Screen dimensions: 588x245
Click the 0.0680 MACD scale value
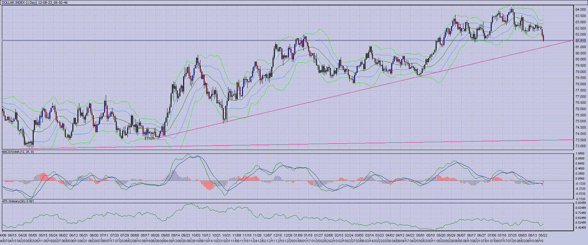(x=580, y=179)
